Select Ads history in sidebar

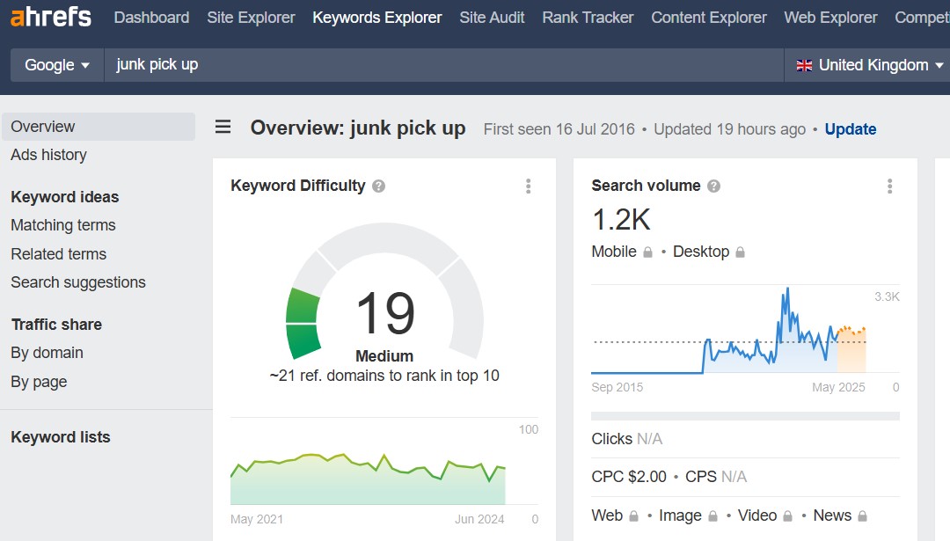[x=48, y=155]
